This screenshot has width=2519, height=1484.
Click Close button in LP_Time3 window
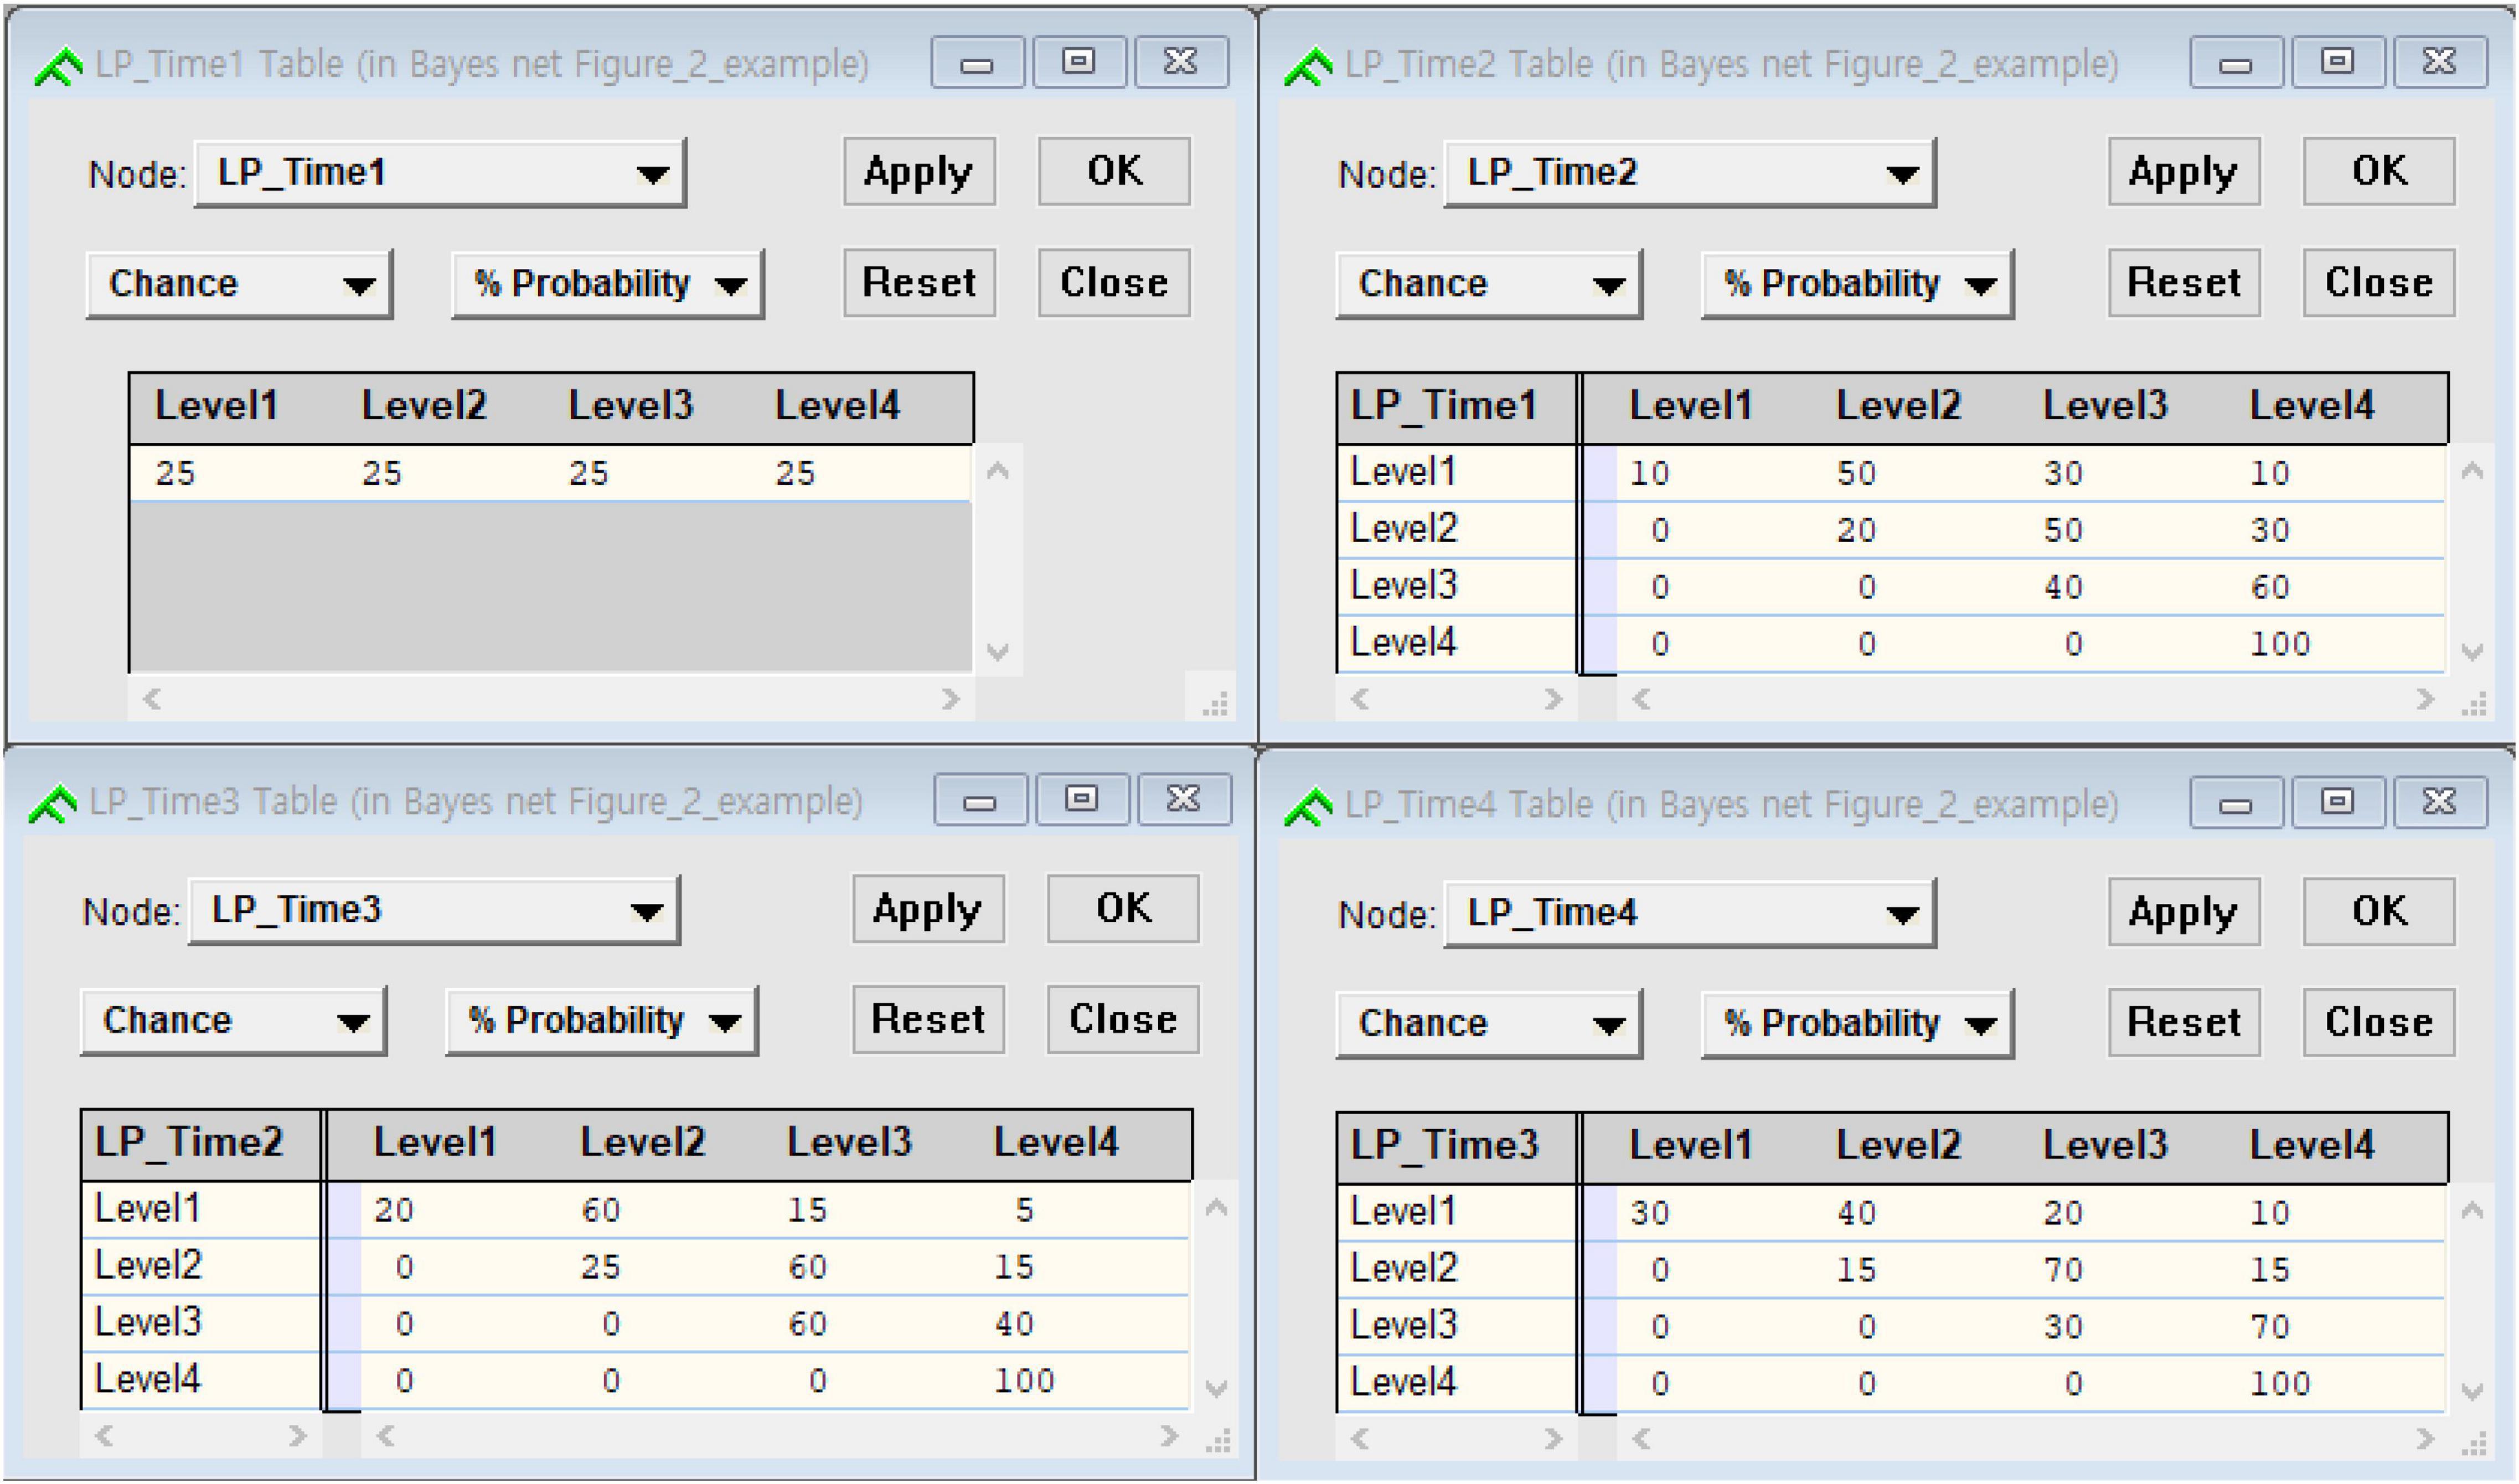(1123, 1020)
